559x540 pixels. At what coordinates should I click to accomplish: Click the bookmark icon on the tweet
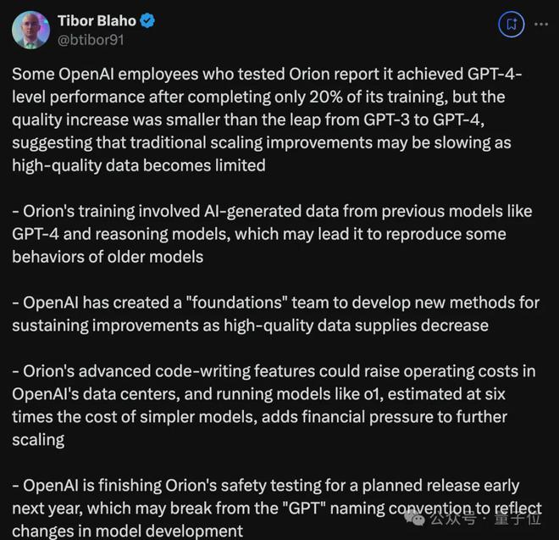pyautogui.click(x=511, y=25)
